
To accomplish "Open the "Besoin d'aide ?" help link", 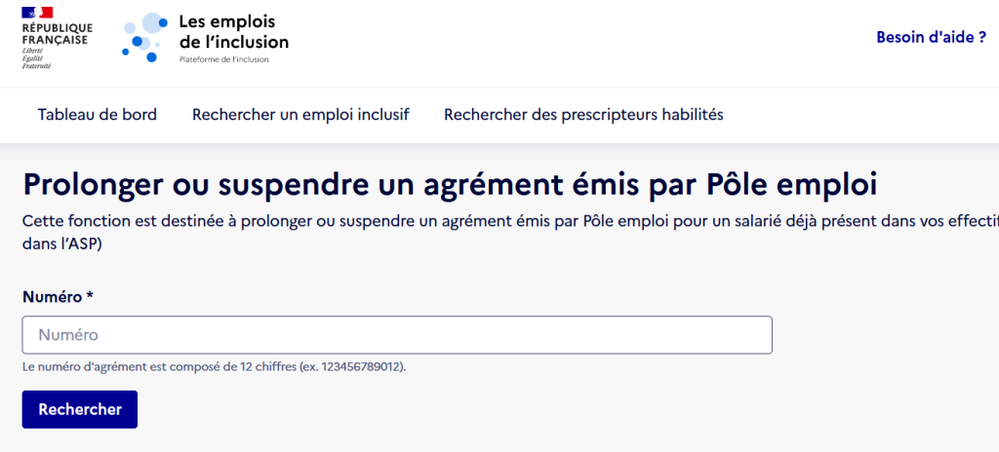I will (931, 38).
